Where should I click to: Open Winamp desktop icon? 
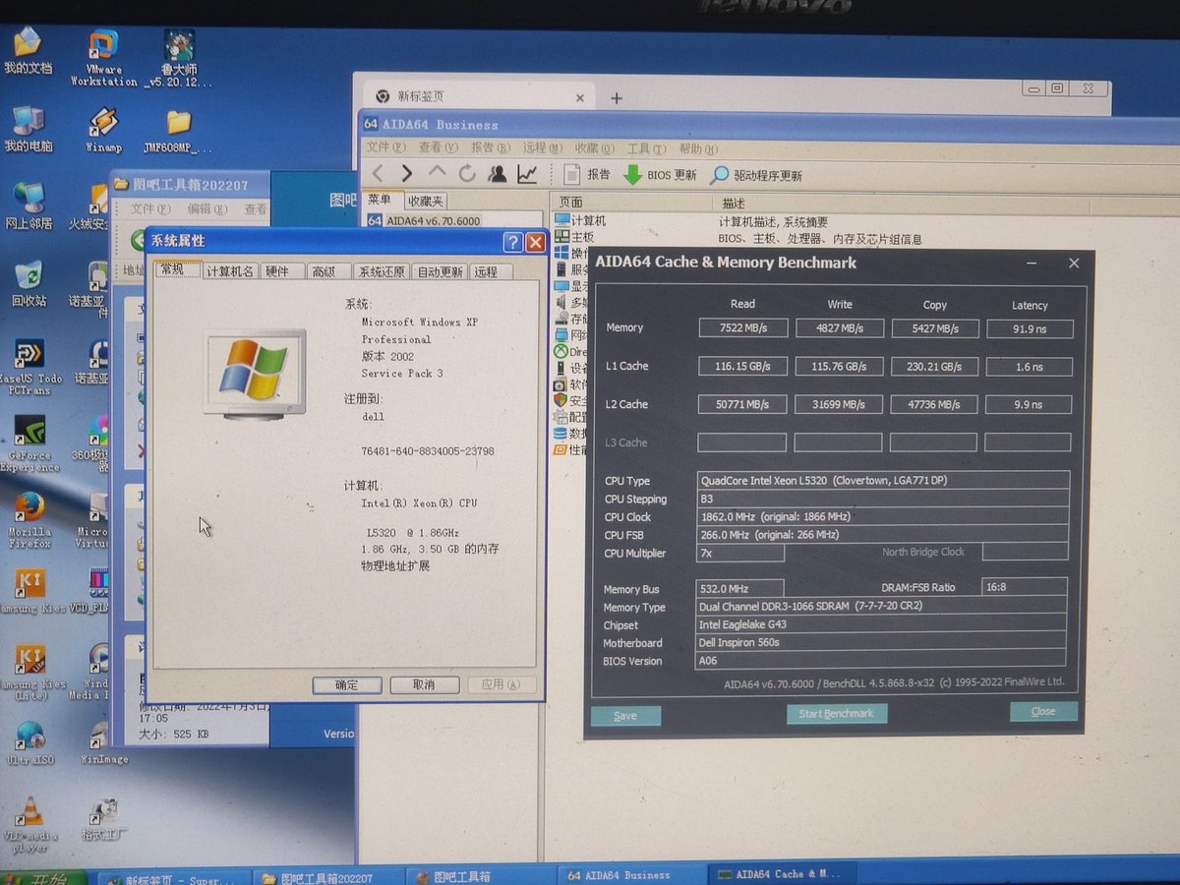point(103,130)
